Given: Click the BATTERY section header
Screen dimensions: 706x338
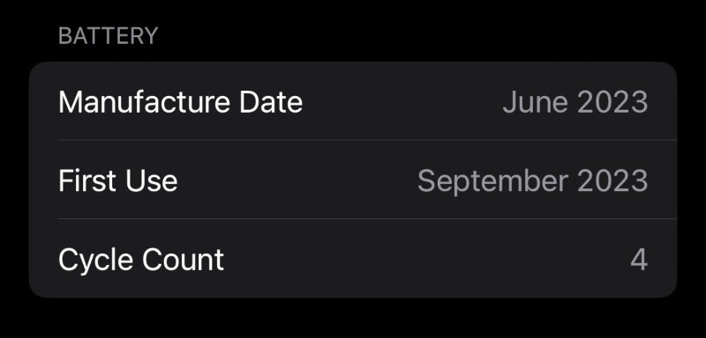Looking at the screenshot, I should point(108,36).
